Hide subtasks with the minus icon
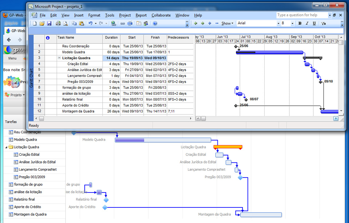 [x=217, y=23]
